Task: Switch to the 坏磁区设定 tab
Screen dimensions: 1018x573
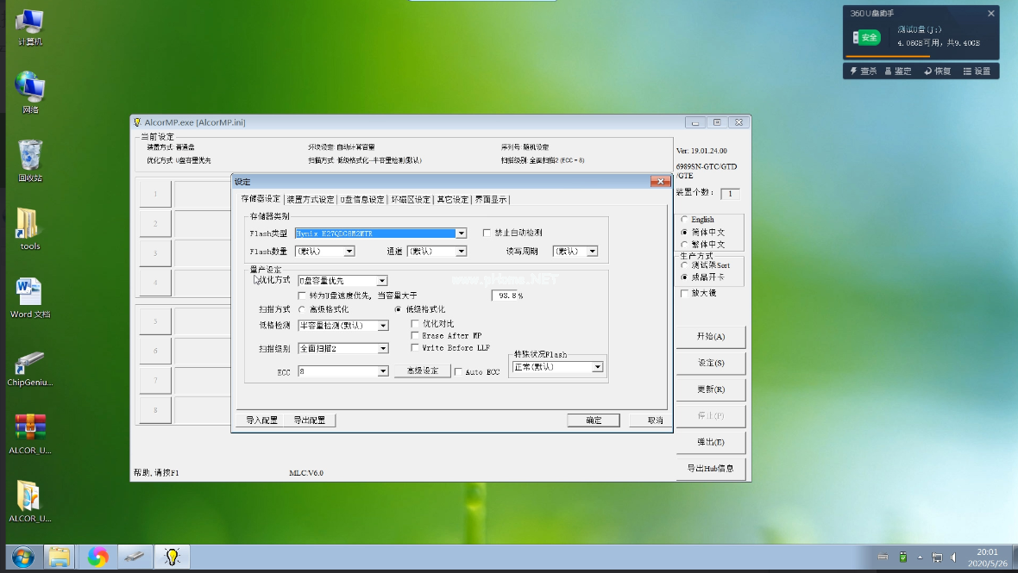Action: point(411,200)
